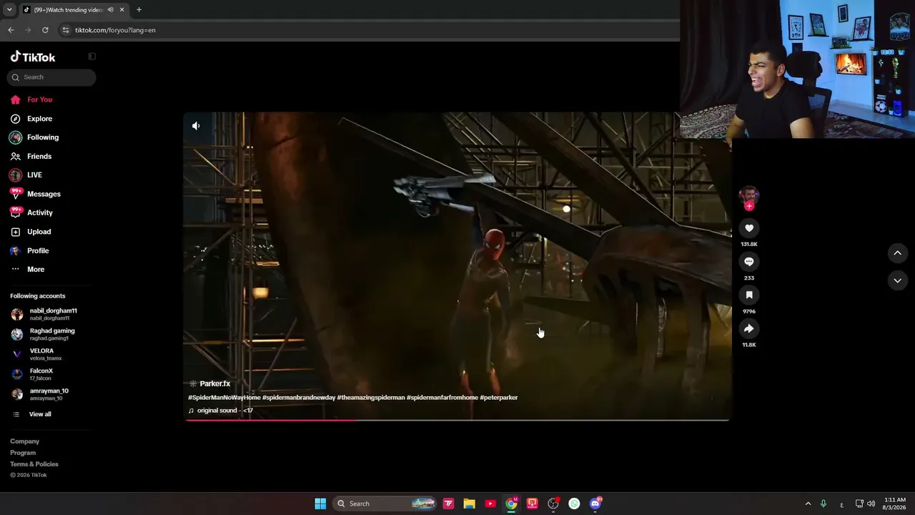Image resolution: width=915 pixels, height=515 pixels.
Task: Click the microphone icon in system tray
Action: tap(823, 504)
